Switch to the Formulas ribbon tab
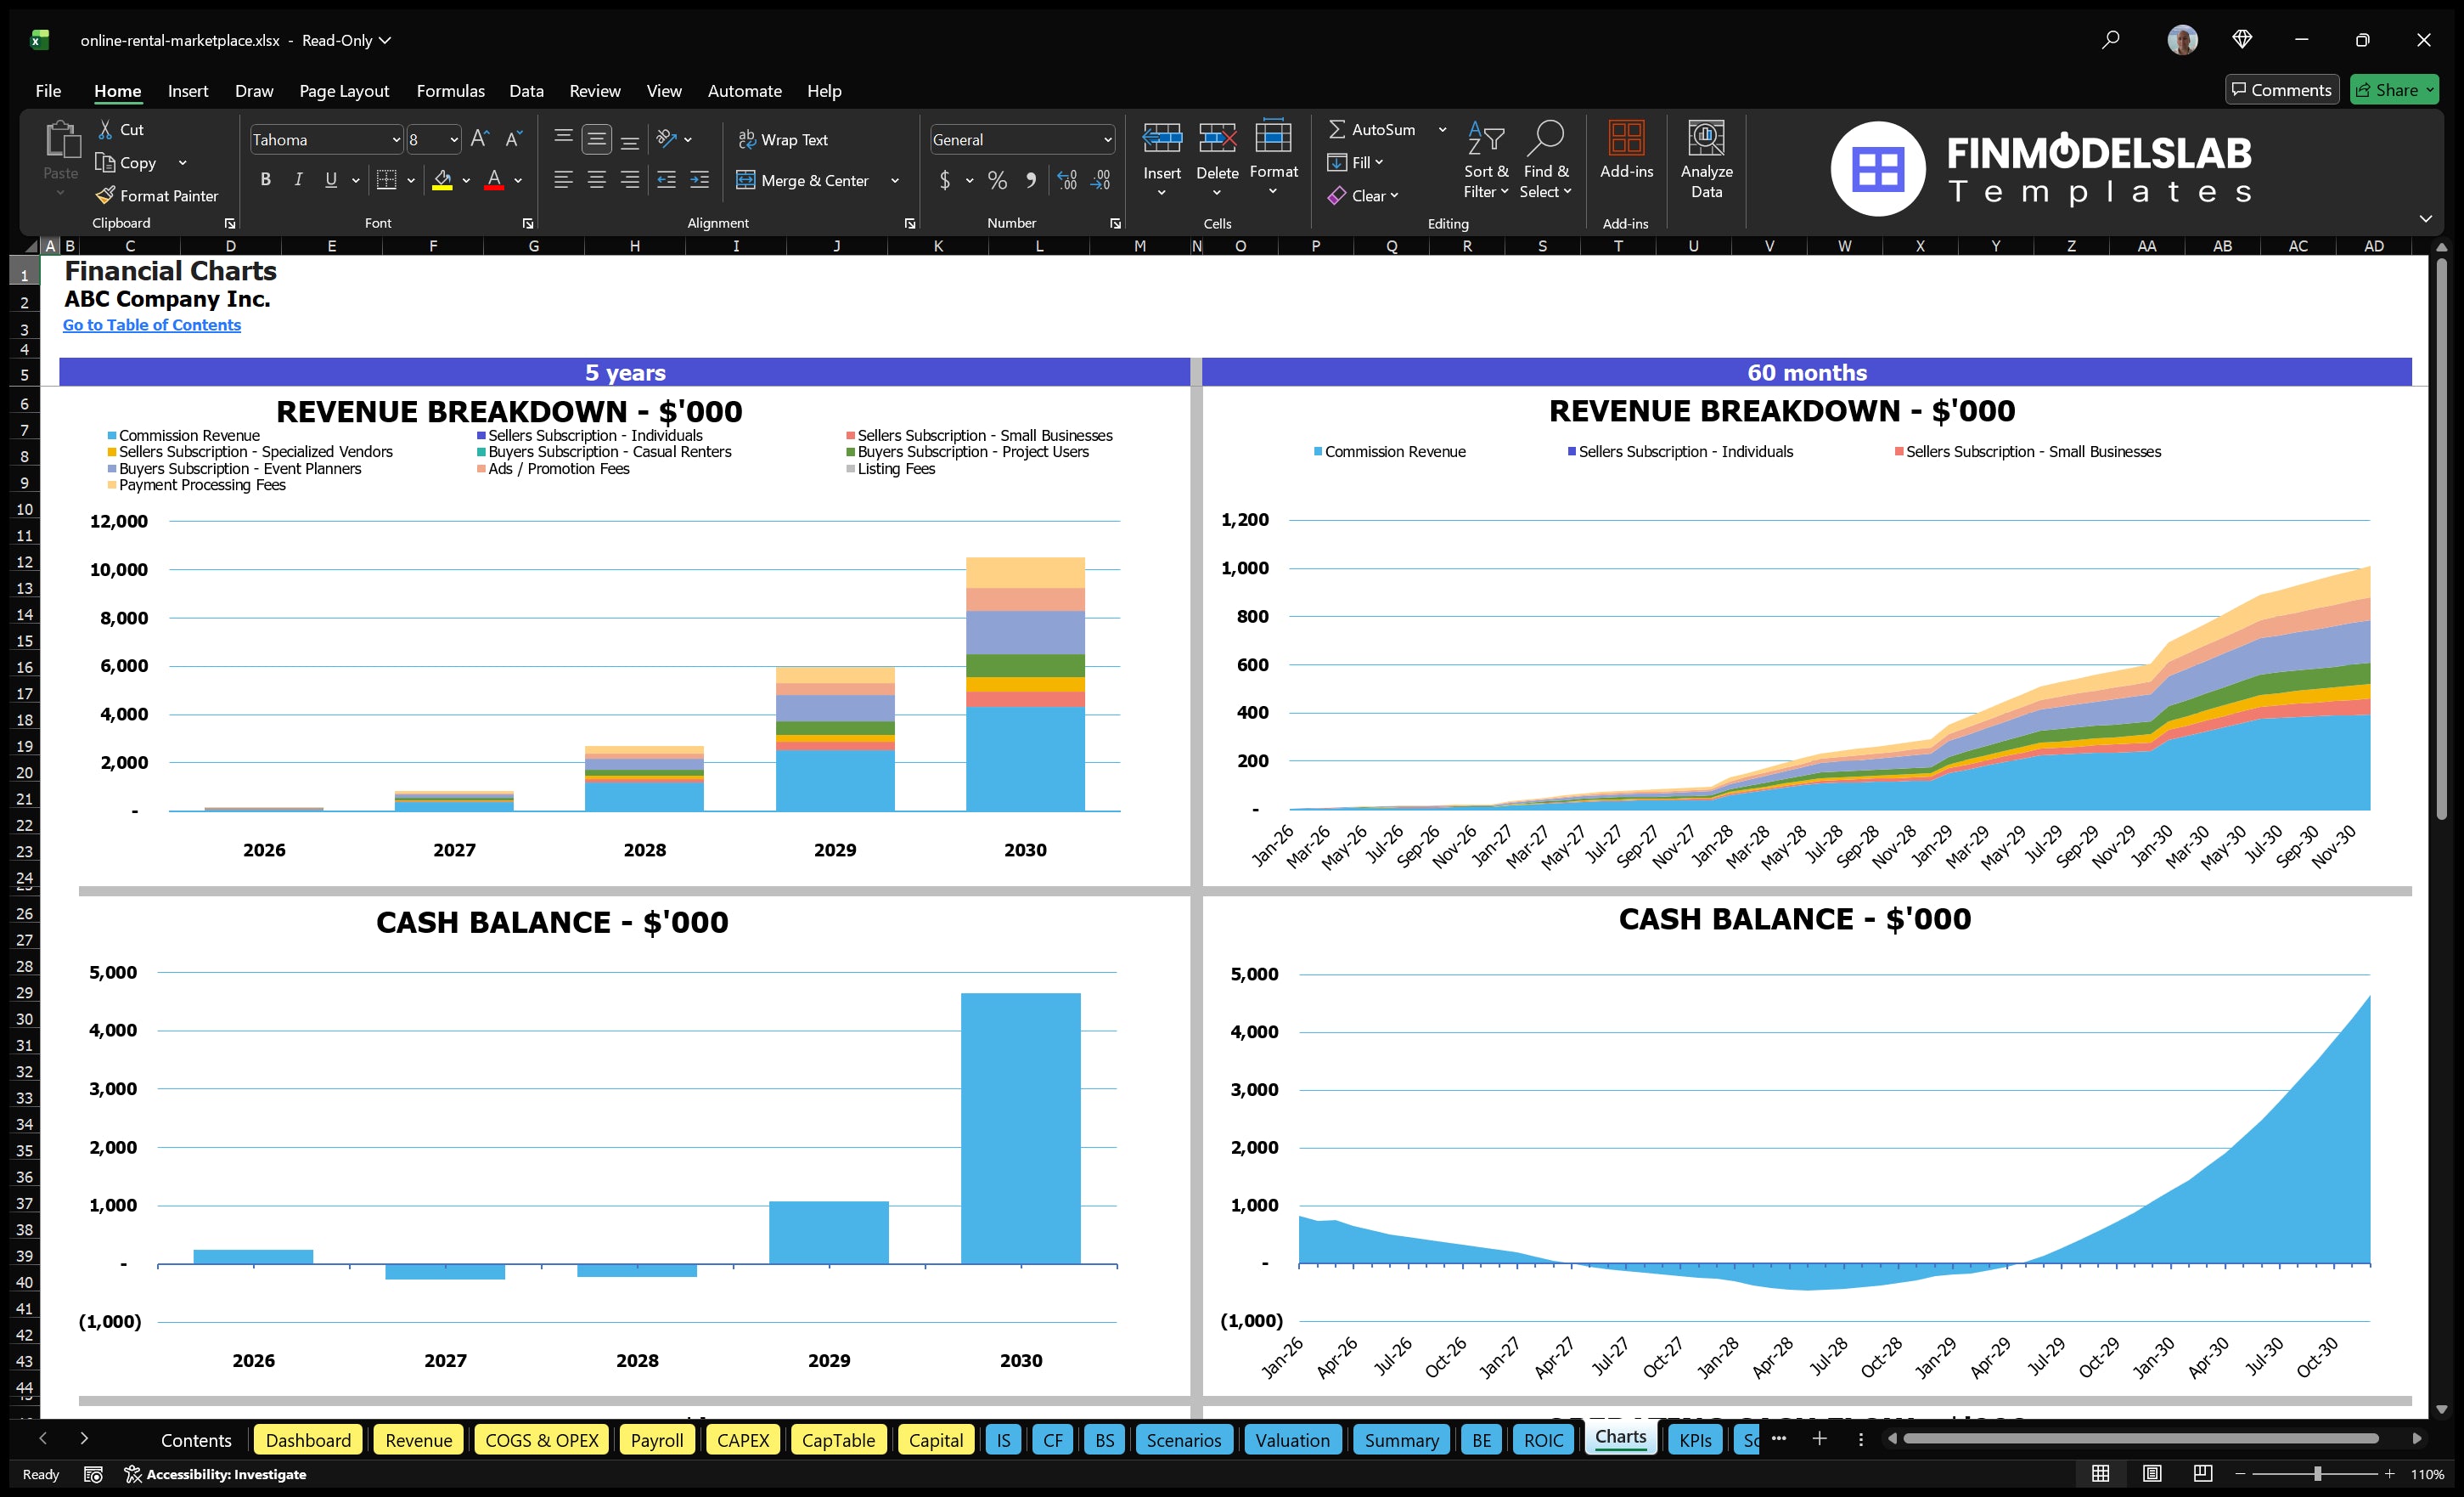Screen dimensions: 2464x1497 click(450, 90)
